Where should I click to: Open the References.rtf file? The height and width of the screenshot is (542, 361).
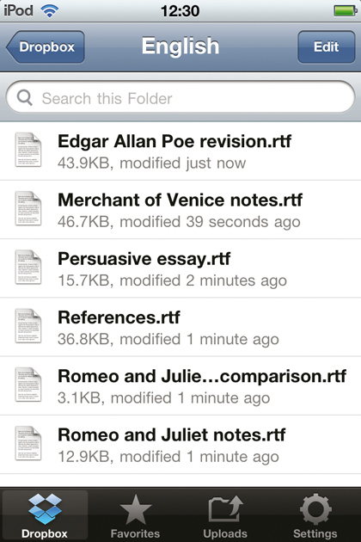pos(180,327)
